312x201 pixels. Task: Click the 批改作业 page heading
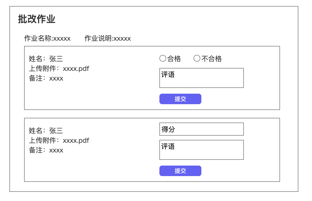(x=37, y=19)
